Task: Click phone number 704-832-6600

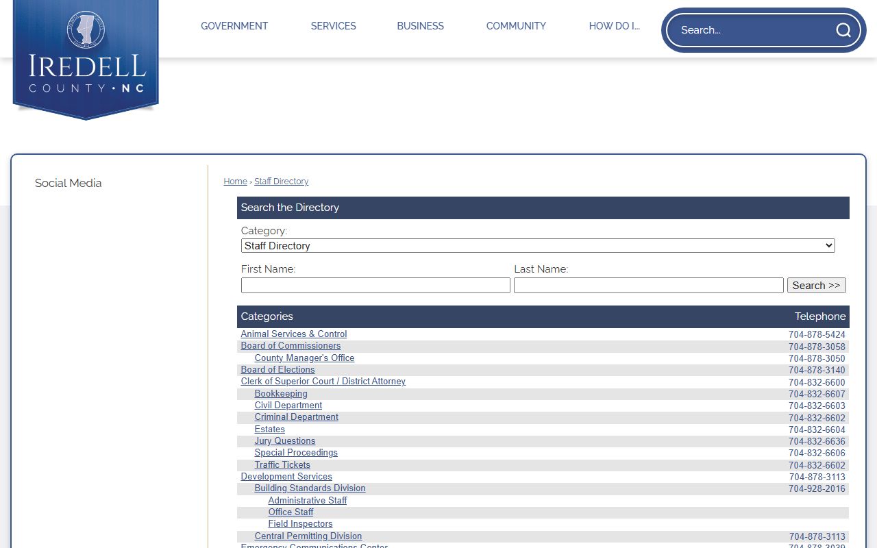Action: point(817,383)
